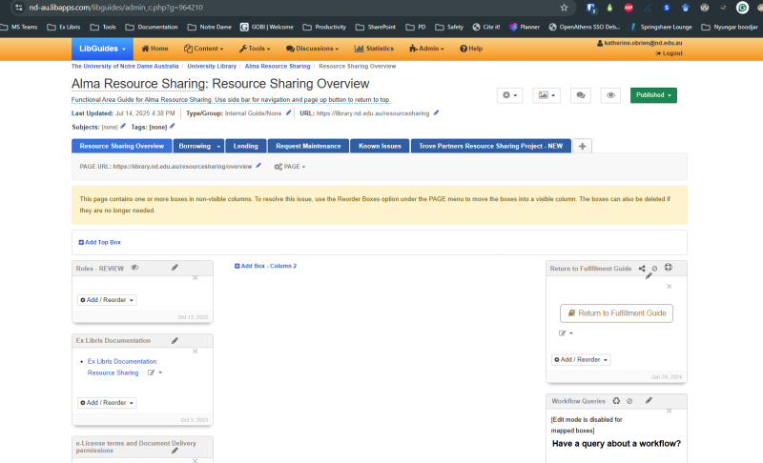The image size is (763, 463).
Task: Go to Statistics
Action: click(x=374, y=49)
